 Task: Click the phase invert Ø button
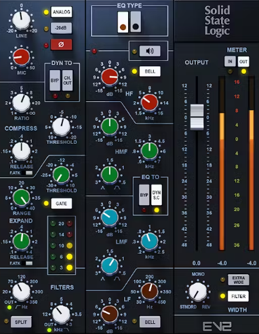click(x=61, y=45)
